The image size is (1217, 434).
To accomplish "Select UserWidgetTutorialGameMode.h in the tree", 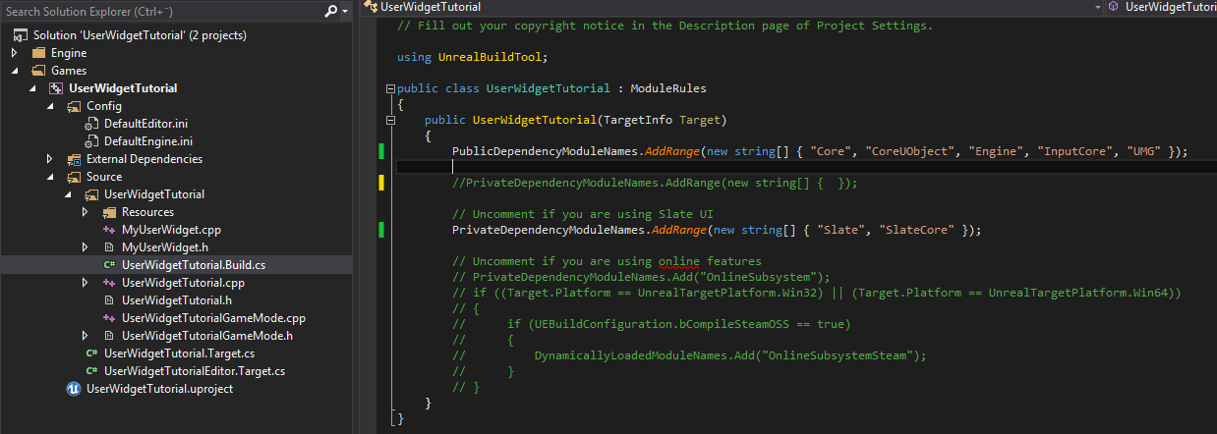I will pos(207,336).
